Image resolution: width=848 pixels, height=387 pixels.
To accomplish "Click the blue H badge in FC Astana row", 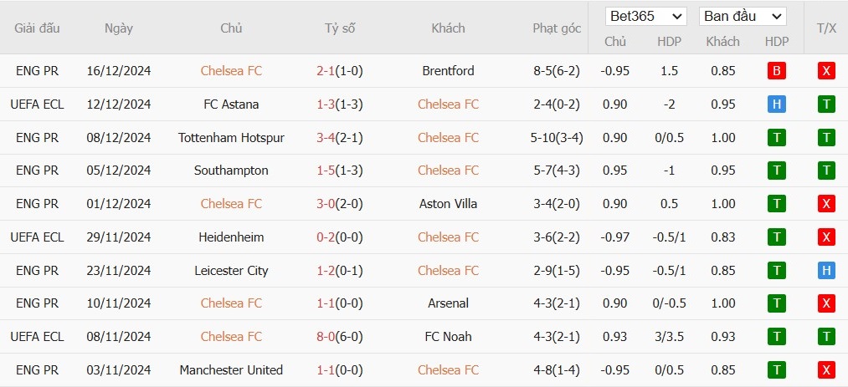I will [777, 104].
